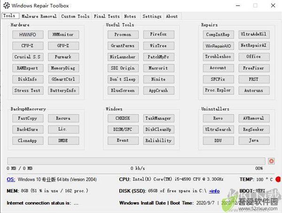Launch HWiNFO from Hardware
This screenshot has height=213, width=282.
pos(28,34)
